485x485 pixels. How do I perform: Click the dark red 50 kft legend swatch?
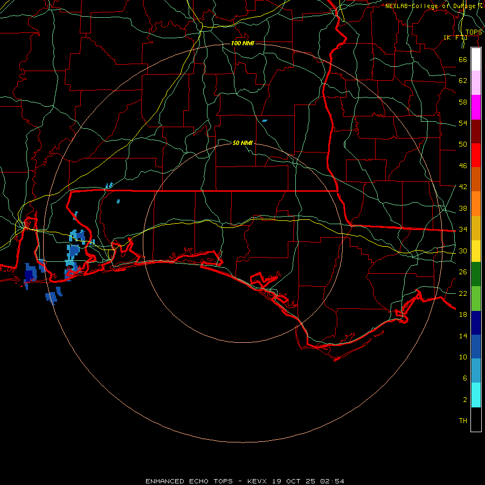tap(476, 131)
